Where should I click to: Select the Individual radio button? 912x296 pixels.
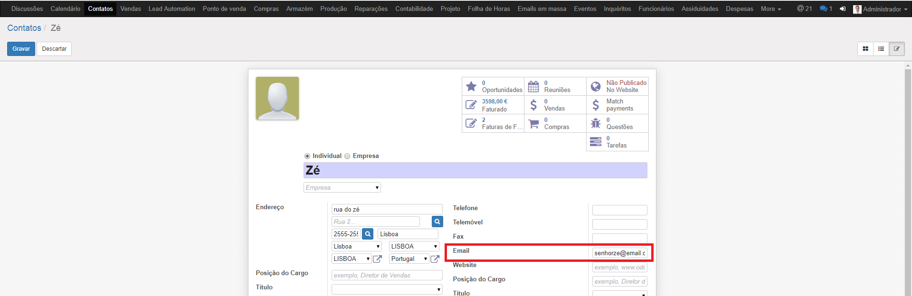click(x=307, y=156)
